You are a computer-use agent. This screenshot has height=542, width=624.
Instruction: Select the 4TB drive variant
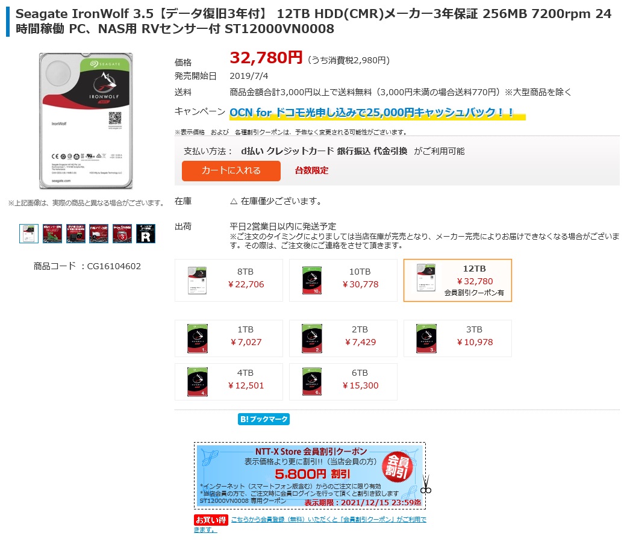(x=229, y=382)
